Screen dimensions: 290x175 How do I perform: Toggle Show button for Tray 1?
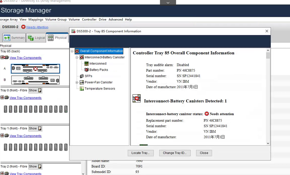pyautogui.click(x=35, y=129)
